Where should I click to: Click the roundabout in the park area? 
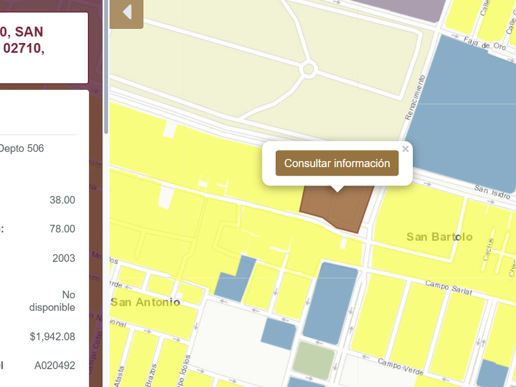[308, 69]
